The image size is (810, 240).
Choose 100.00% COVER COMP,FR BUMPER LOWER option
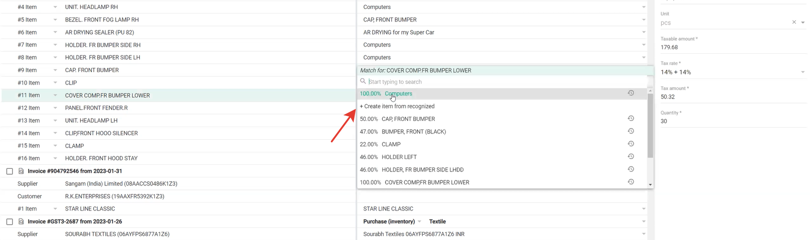[x=426, y=182]
